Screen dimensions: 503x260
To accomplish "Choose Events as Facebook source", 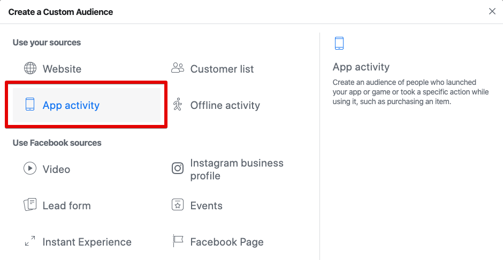I will [x=206, y=206].
